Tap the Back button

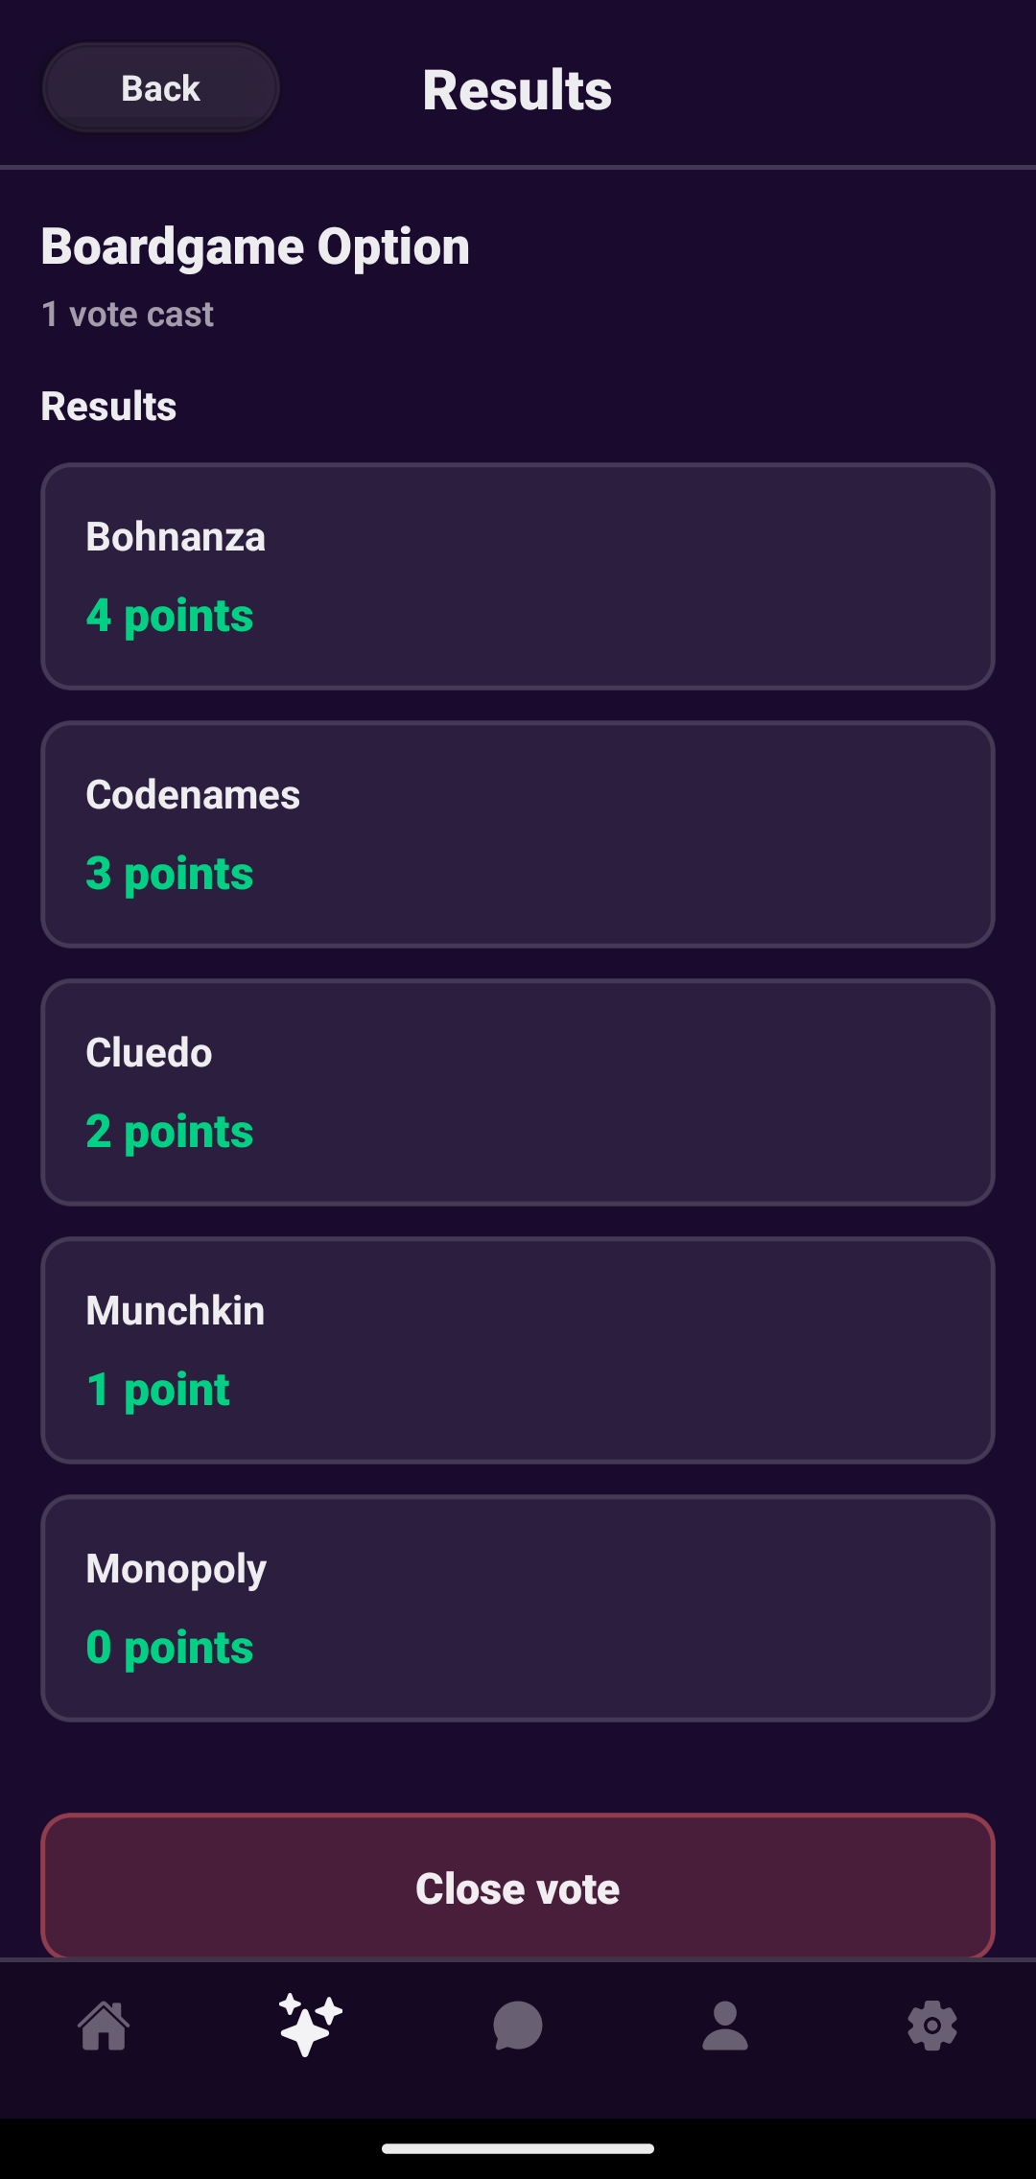click(161, 88)
